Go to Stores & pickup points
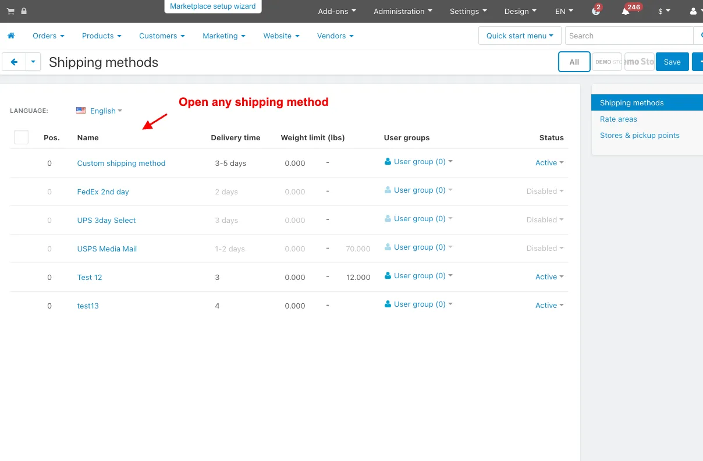This screenshot has width=703, height=461. pos(640,135)
